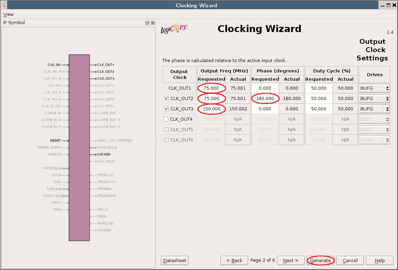398x270 pixels.
Task: Click the float icon on IP Symbol panel
Action: click(147, 23)
